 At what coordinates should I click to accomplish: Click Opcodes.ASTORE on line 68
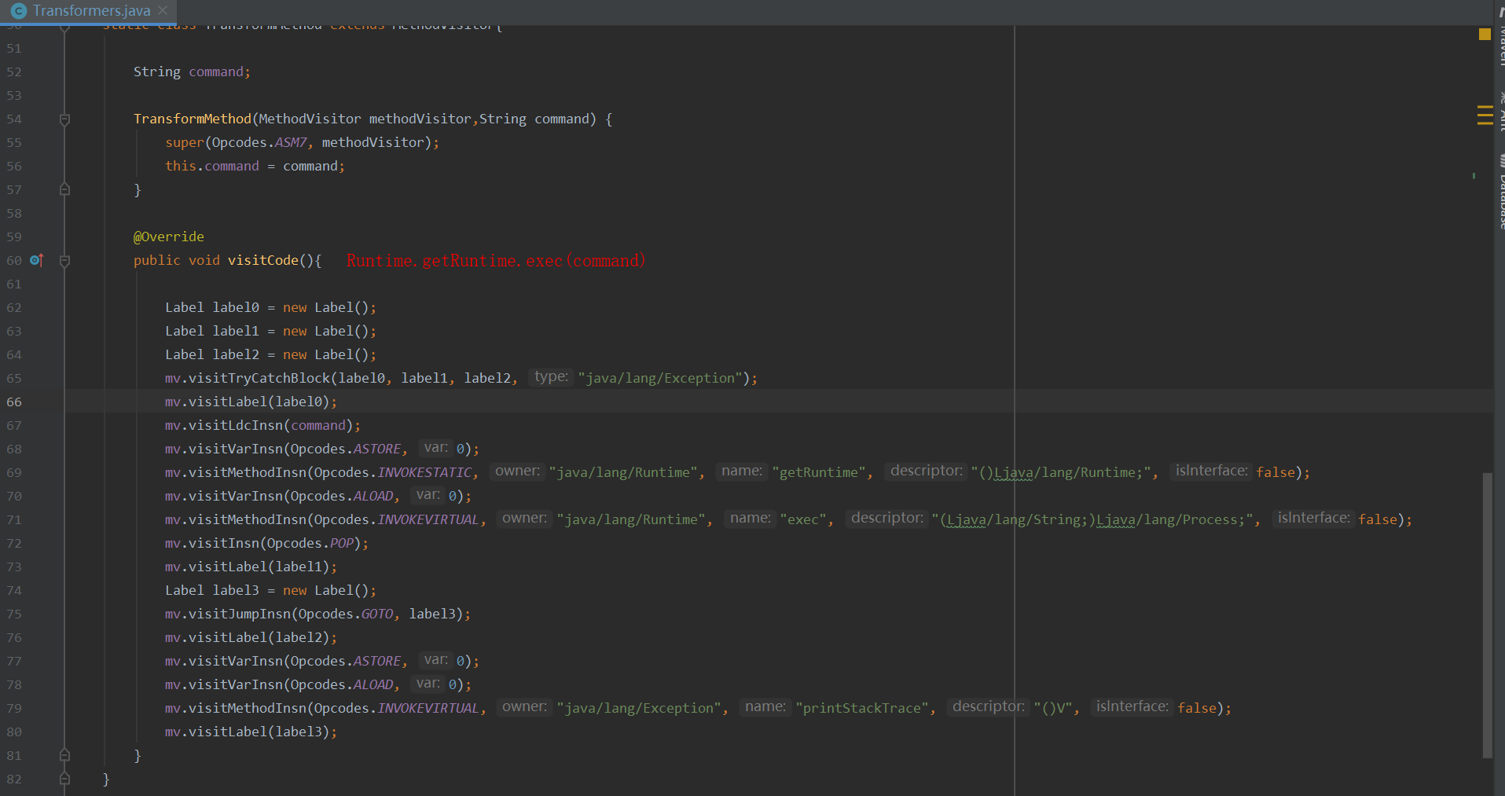(x=346, y=449)
